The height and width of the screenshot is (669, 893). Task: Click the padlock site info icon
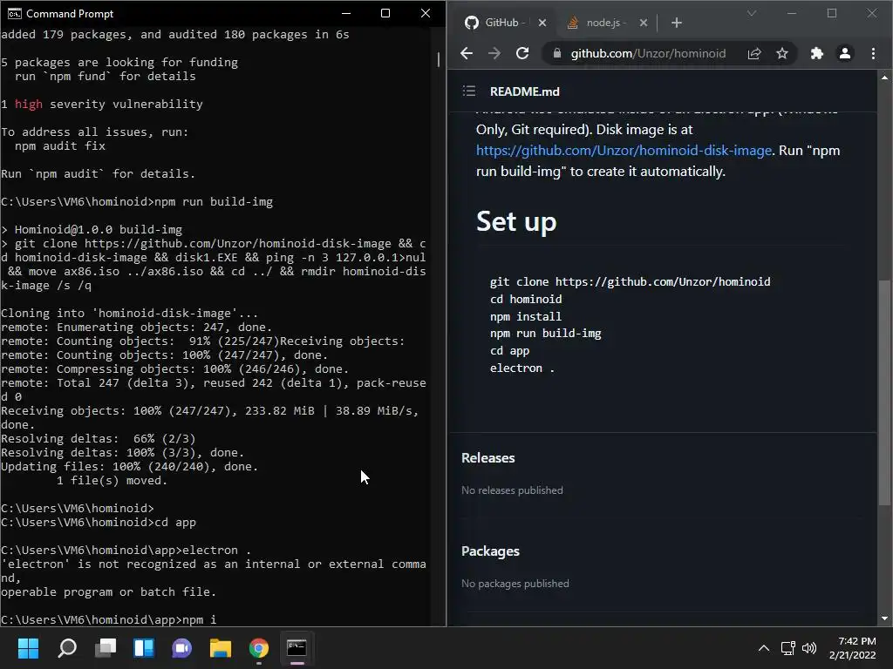click(x=557, y=53)
